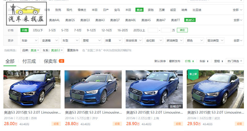
Task: Switch to the 付三成 tab
Action: 29,61
